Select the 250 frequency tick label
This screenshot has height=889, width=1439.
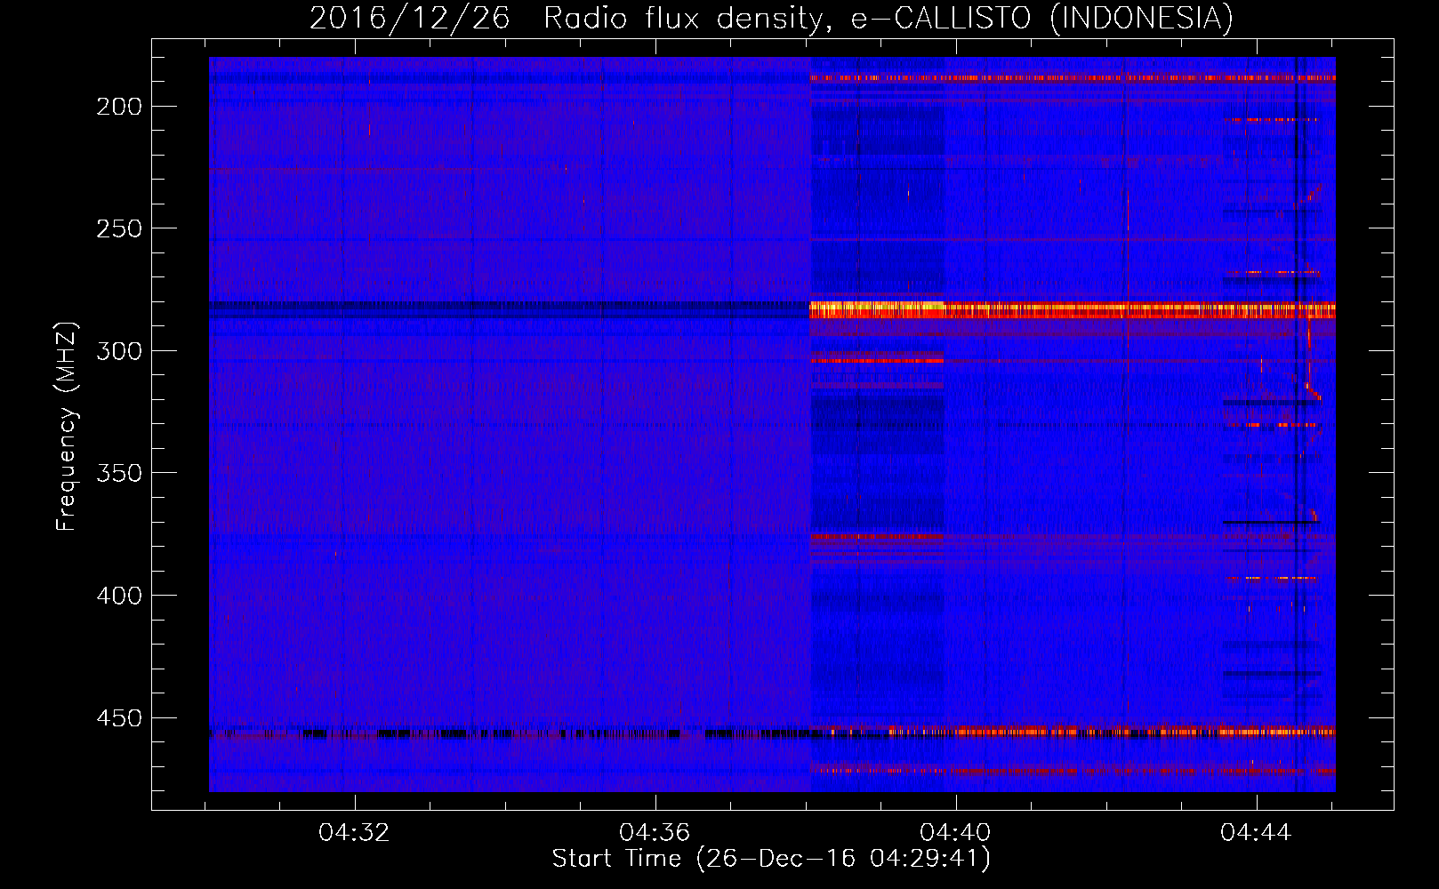click(118, 228)
